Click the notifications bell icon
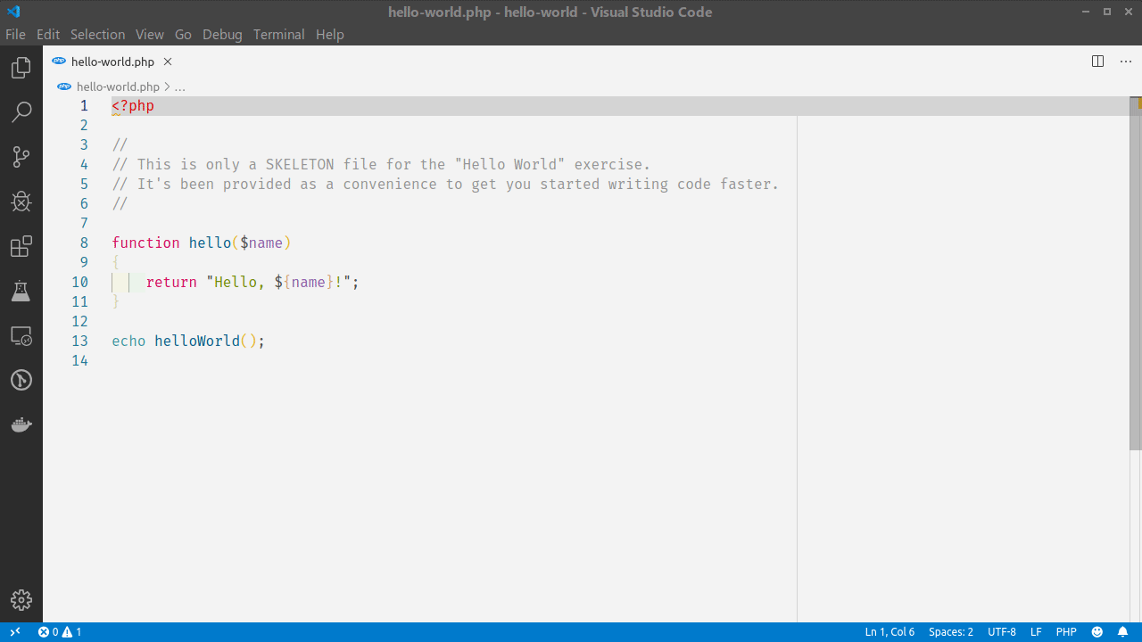Viewport: 1142px width, 642px height. point(1123,631)
